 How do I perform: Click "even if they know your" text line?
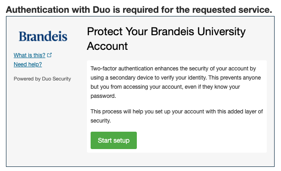(x=212, y=87)
